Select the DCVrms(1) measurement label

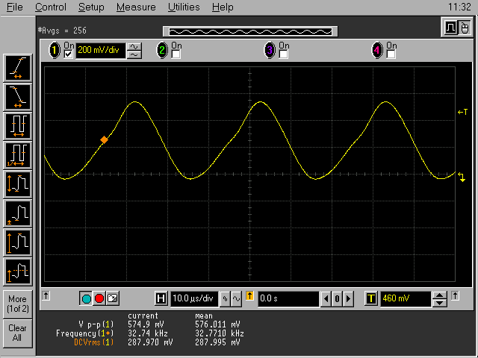click(x=93, y=342)
